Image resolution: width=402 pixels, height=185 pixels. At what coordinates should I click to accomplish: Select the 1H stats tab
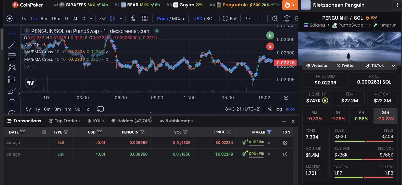[338, 116]
